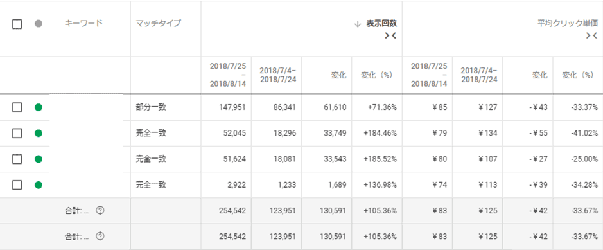This screenshot has width=603, height=250.
Task: Select checkbox for 部分一致 keyword row
Action: pos(17,107)
